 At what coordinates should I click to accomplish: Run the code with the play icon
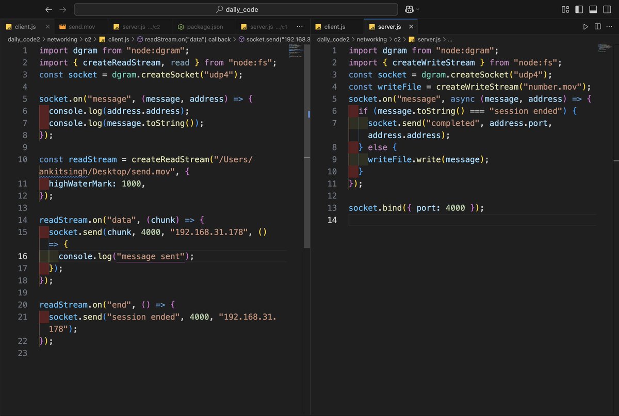(x=585, y=26)
